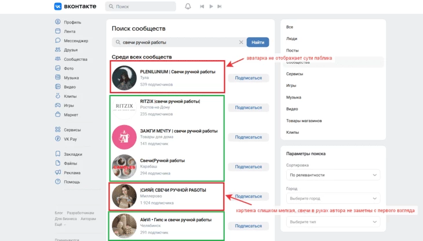Open the Карабаш candles community avatar
423x241 pixels.
(124, 167)
